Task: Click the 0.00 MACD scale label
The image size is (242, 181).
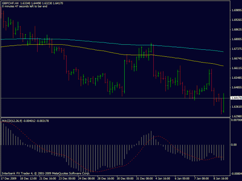Action: coord(234,145)
